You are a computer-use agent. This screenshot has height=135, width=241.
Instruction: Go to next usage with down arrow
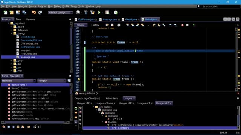76,117
